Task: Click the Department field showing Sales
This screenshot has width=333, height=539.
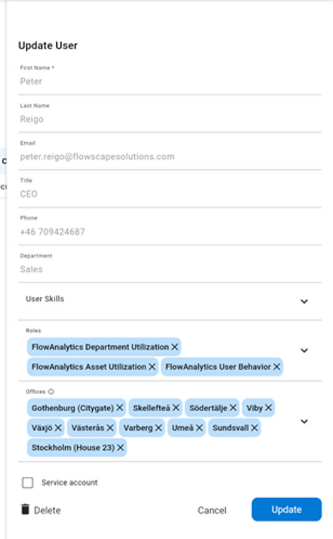Action: coord(170,266)
